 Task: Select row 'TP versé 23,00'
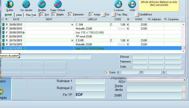(x=92, y=36)
